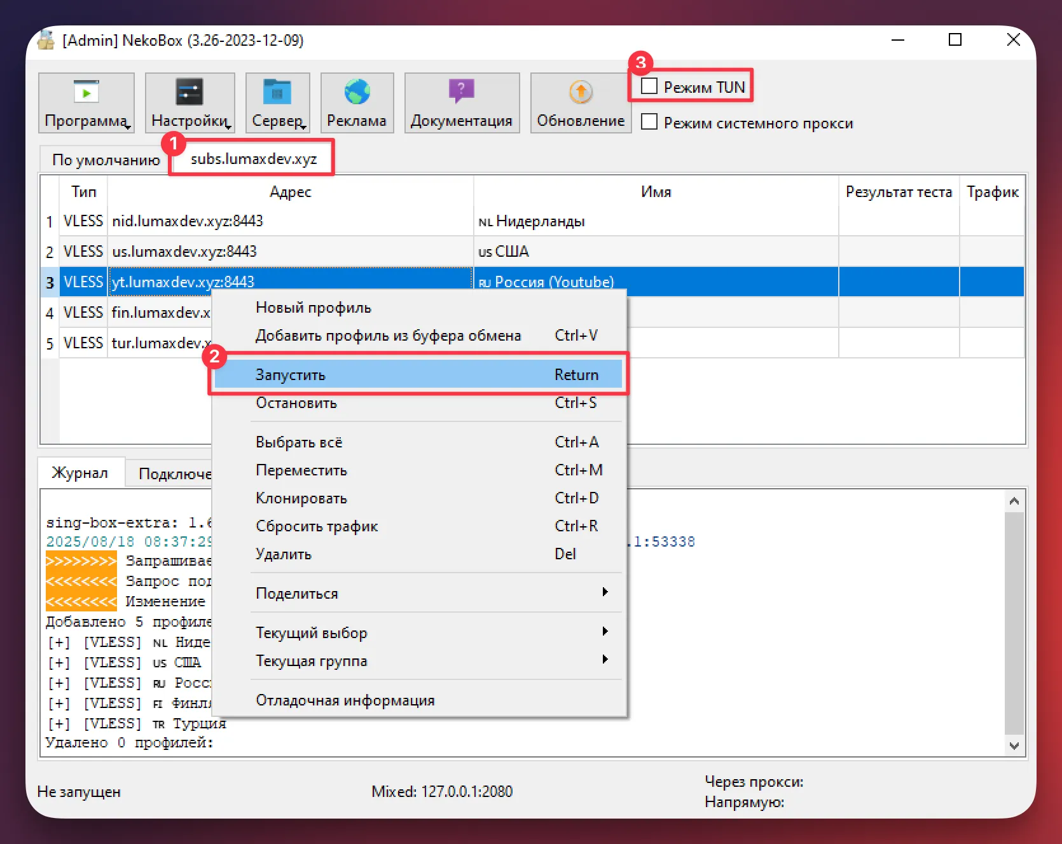The image size is (1062, 844).
Task: Click the Через прокси traffic label
Action: [x=754, y=782]
